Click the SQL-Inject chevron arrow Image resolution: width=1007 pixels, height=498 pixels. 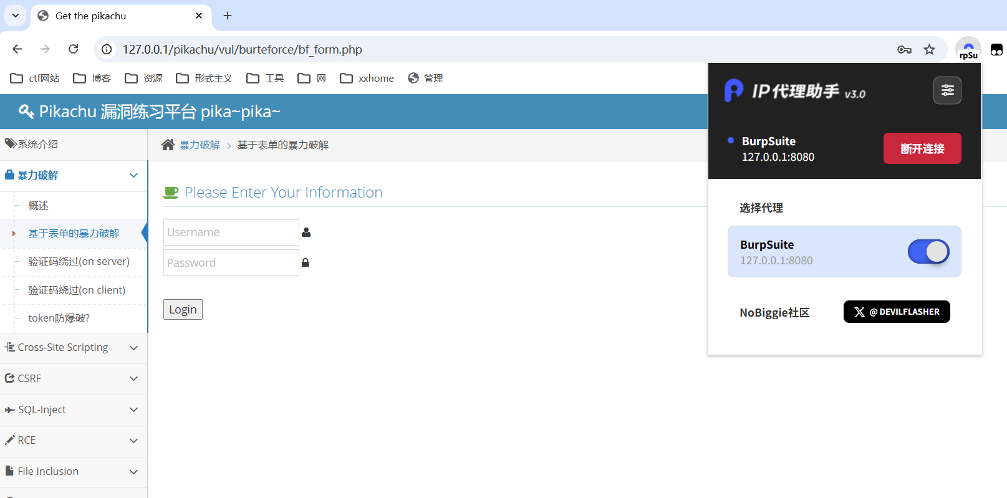(x=133, y=409)
